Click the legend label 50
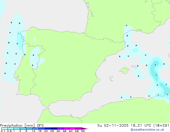This screenshot has height=132, width=170. [83, 131]
